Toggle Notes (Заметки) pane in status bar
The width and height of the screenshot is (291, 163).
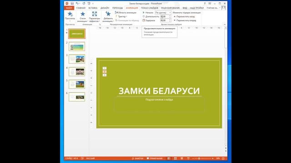tap(137, 158)
